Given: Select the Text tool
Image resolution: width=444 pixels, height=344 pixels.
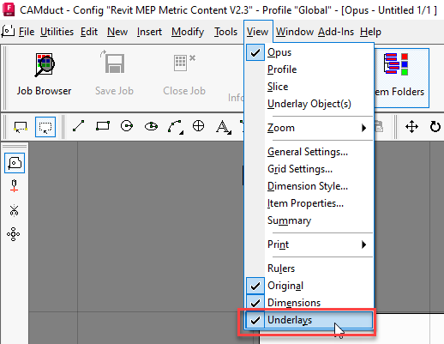Looking at the screenshot, I should tap(223, 127).
